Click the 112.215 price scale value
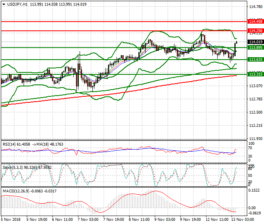This screenshot has width=264, height=224. pyautogui.click(x=256, y=126)
